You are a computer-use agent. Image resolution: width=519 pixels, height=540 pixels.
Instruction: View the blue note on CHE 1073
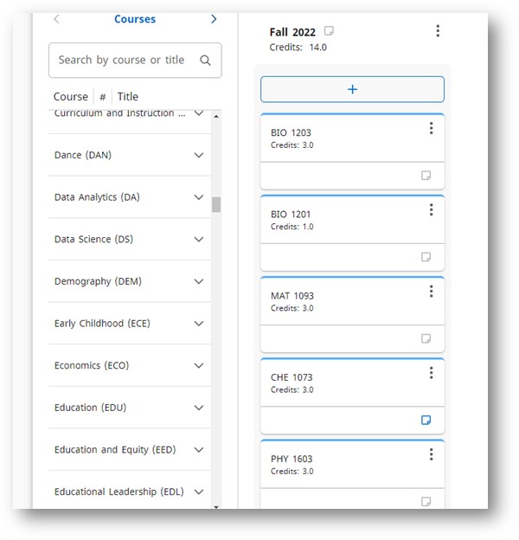point(426,421)
